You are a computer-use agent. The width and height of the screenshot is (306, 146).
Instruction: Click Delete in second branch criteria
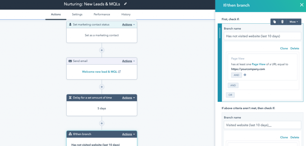295,137
